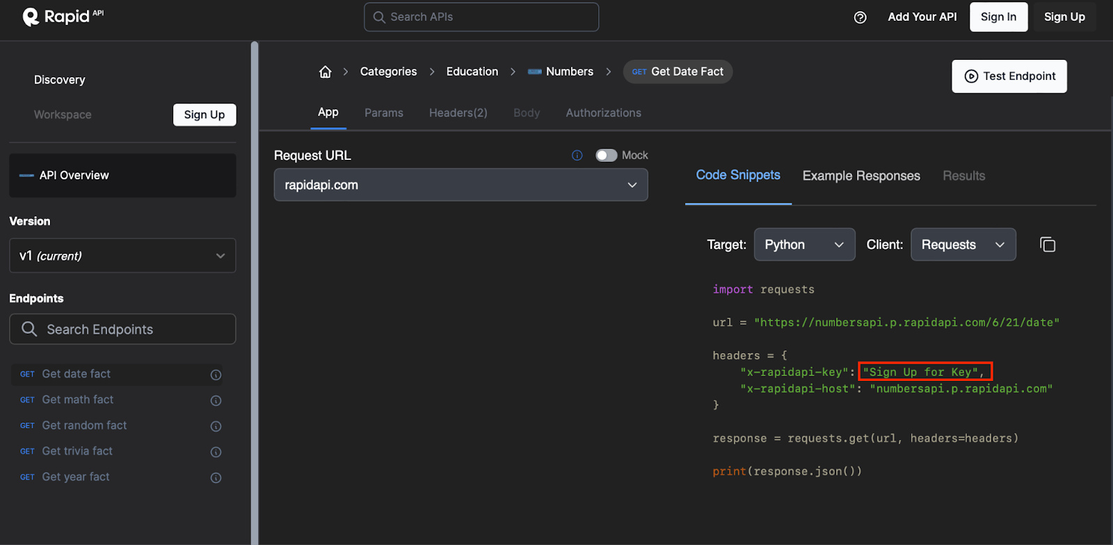Open the Target Python dropdown
This screenshot has height=545, width=1113.
pos(804,245)
